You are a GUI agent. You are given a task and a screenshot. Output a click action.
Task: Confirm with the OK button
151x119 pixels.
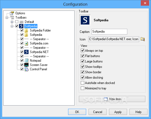(77, 112)
